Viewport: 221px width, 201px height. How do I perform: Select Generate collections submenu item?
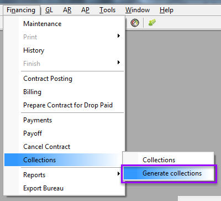169,173
